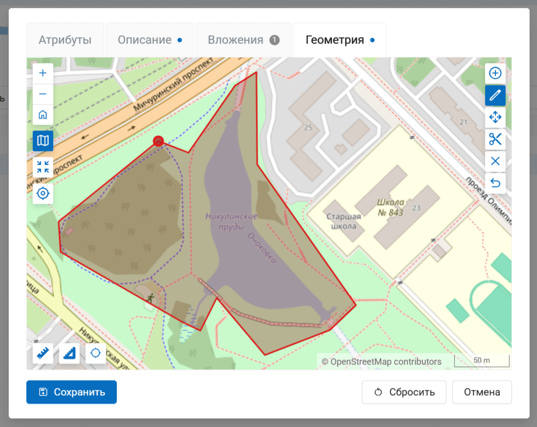Open the Описание tab
This screenshot has width=537, height=427.
150,40
